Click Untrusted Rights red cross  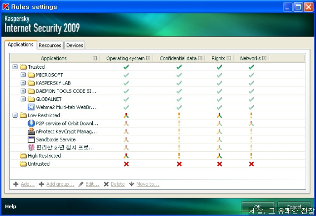(219, 164)
